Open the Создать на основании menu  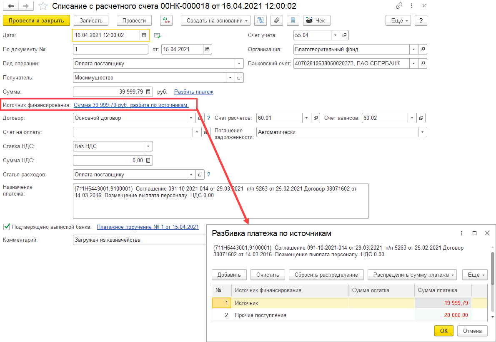[215, 20]
